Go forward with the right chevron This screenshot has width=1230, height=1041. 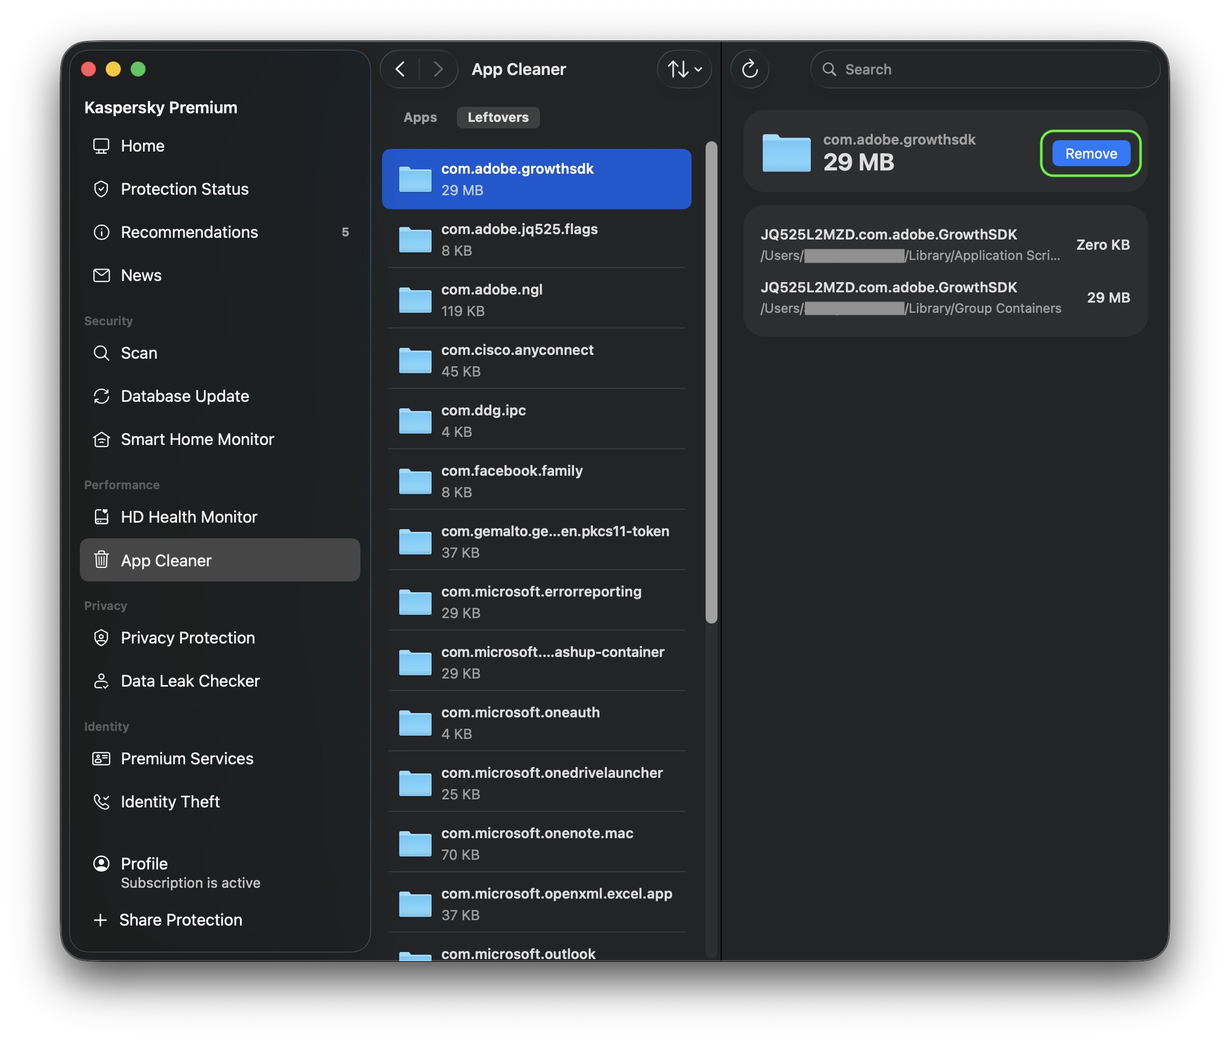click(x=438, y=69)
